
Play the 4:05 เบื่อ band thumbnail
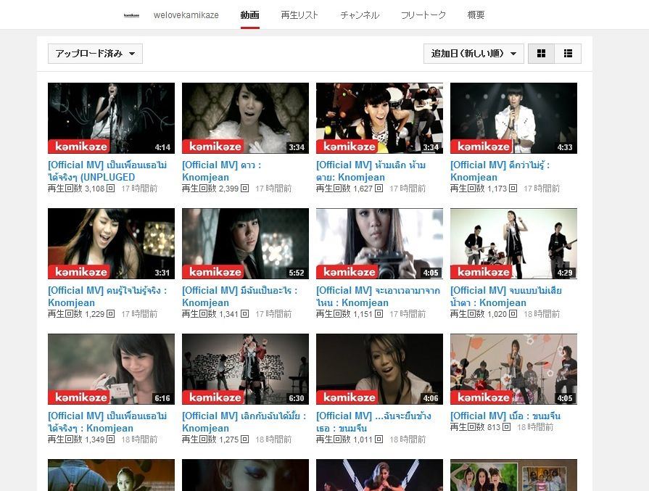point(513,369)
